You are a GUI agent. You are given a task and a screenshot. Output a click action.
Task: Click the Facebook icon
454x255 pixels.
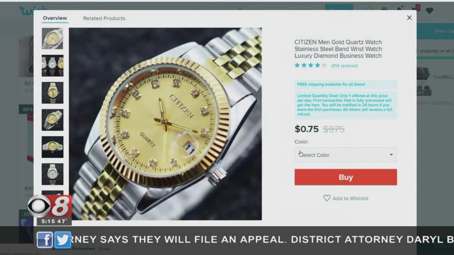45,240
